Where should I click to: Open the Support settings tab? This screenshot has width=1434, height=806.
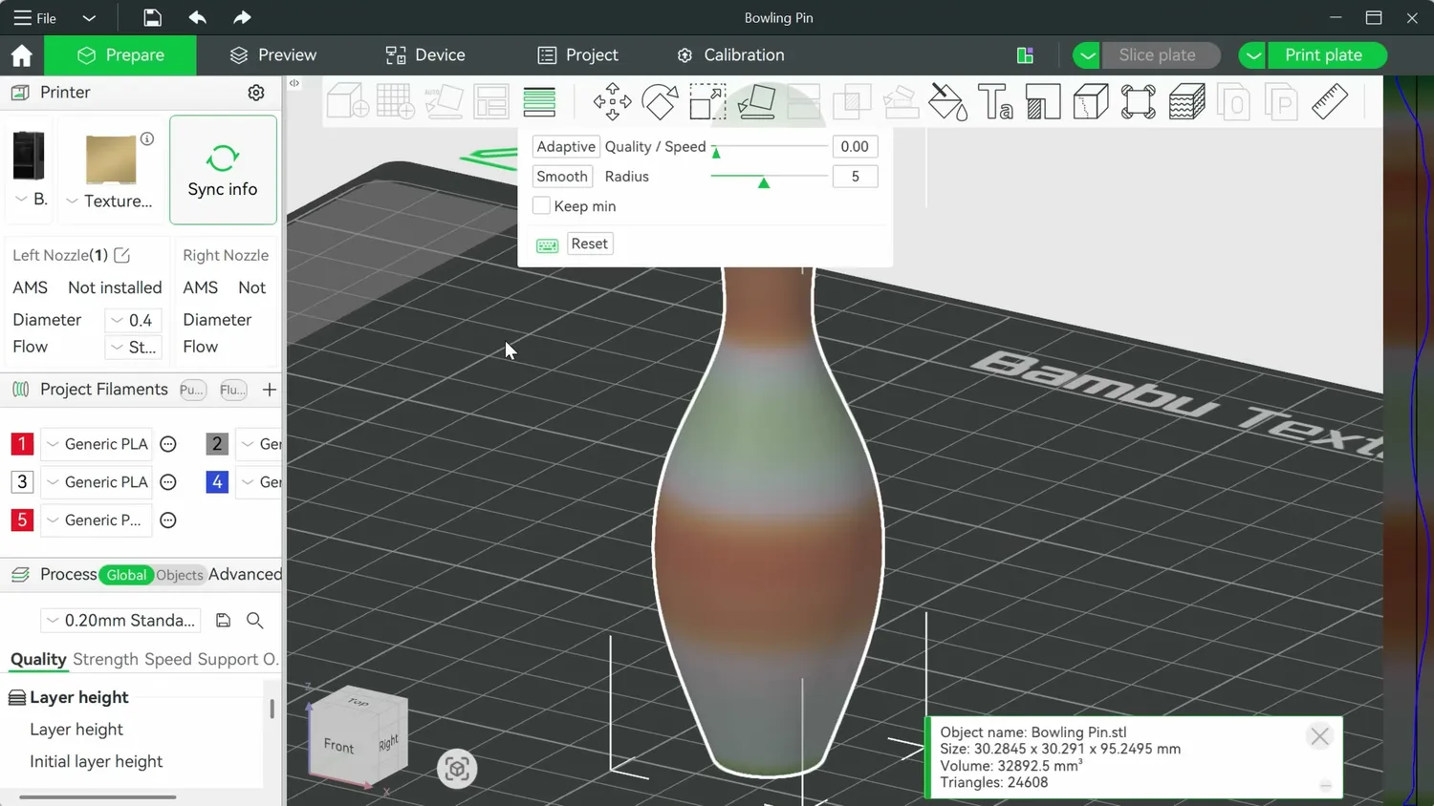coord(228,659)
